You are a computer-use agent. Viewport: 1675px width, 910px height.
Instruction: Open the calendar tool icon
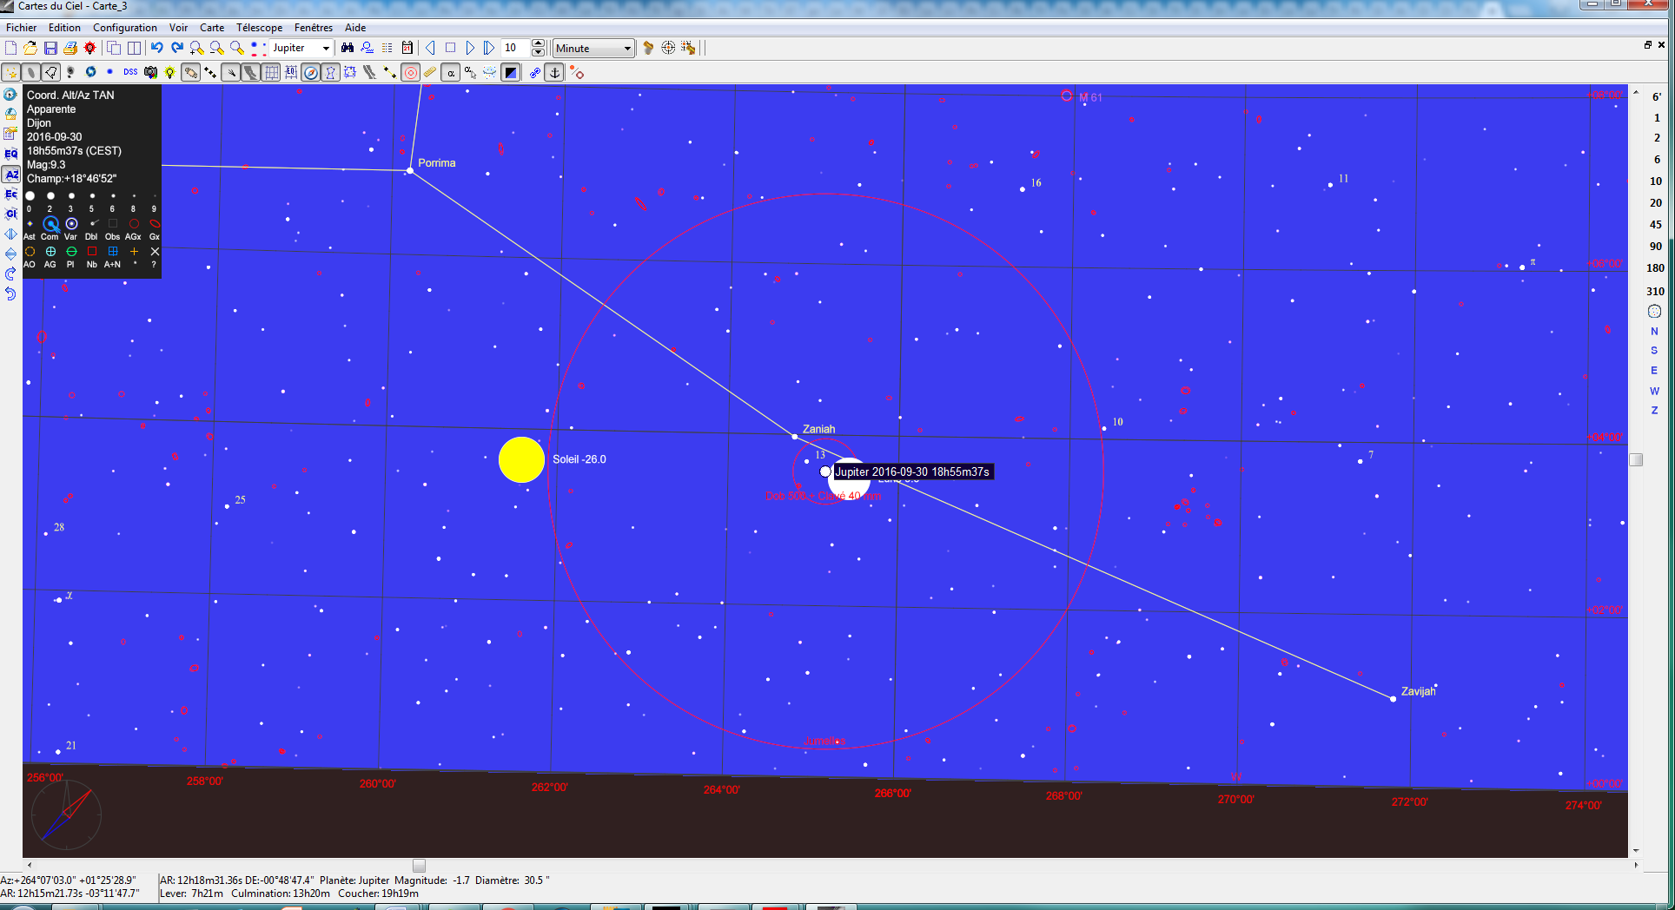tap(407, 48)
